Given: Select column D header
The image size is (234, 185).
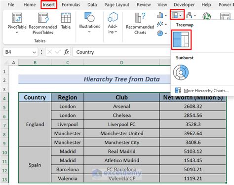Looking at the screenshot, I should point(121,63).
